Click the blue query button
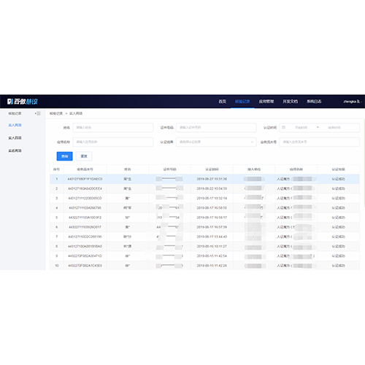 click(x=64, y=156)
